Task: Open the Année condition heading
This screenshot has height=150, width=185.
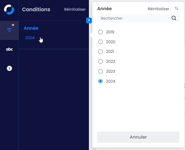Action: [x=31, y=28]
